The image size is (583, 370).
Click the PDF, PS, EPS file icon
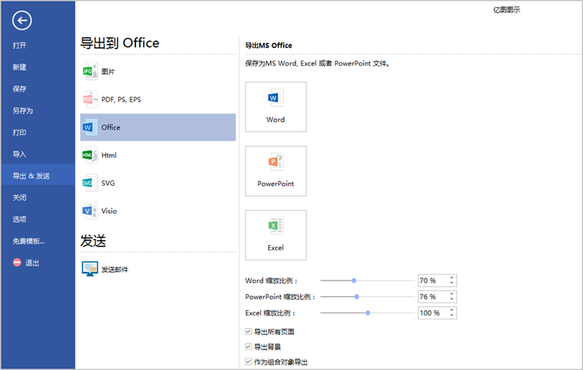click(x=89, y=99)
